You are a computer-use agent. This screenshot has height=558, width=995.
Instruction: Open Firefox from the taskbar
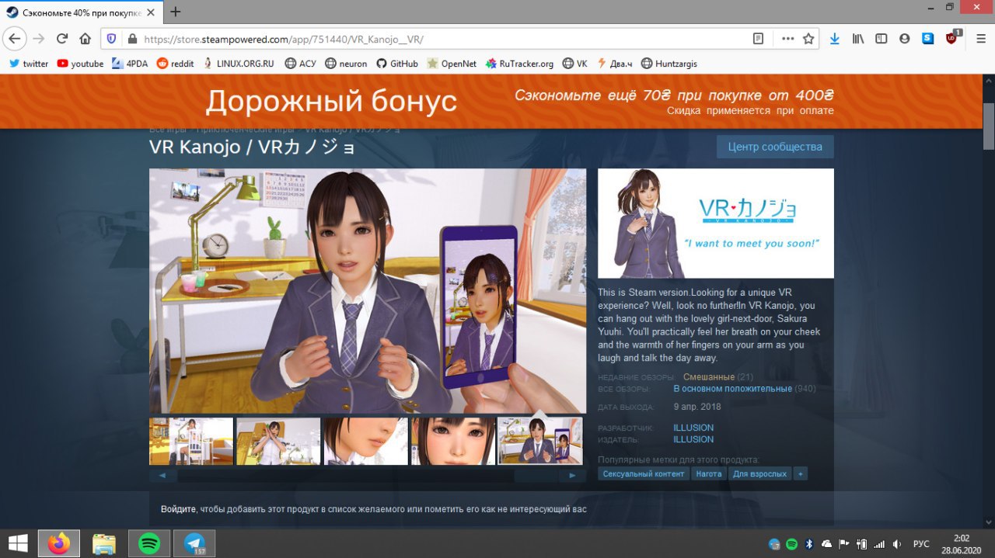[x=59, y=543]
